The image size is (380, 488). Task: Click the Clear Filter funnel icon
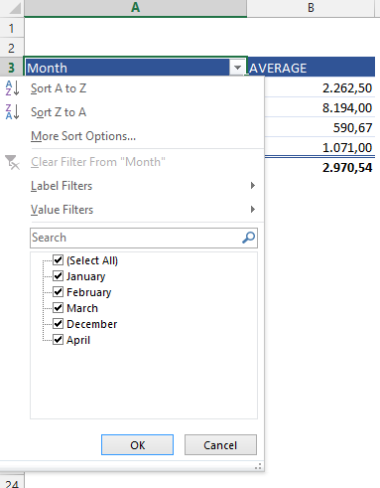(x=13, y=162)
